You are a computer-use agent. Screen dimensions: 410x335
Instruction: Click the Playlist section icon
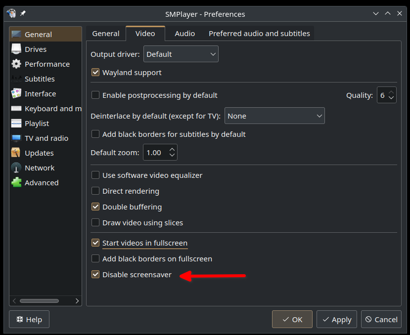tap(16, 124)
